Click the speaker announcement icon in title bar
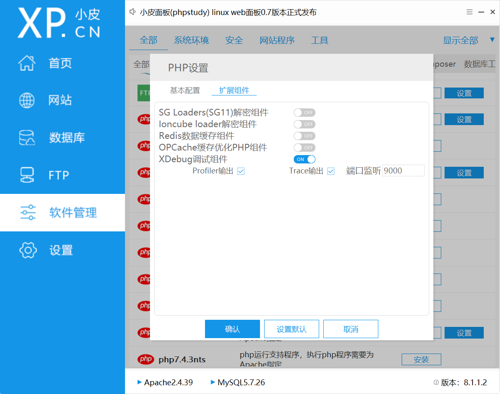 click(x=132, y=12)
